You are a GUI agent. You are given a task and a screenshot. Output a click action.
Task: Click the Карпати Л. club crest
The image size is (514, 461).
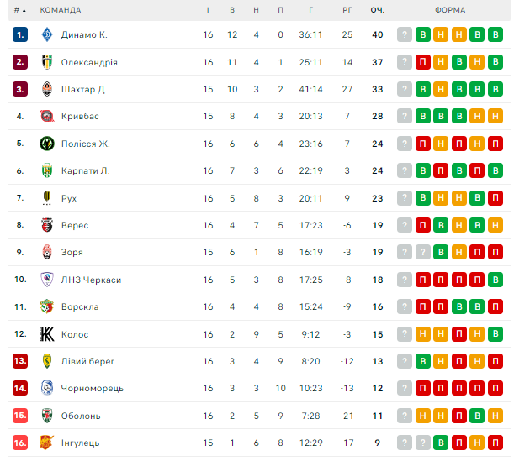click(x=47, y=170)
